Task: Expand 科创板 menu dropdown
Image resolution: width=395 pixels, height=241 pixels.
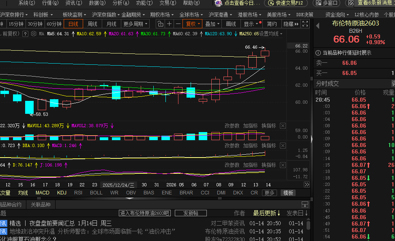Action: pyautogui.click(x=43, y=15)
